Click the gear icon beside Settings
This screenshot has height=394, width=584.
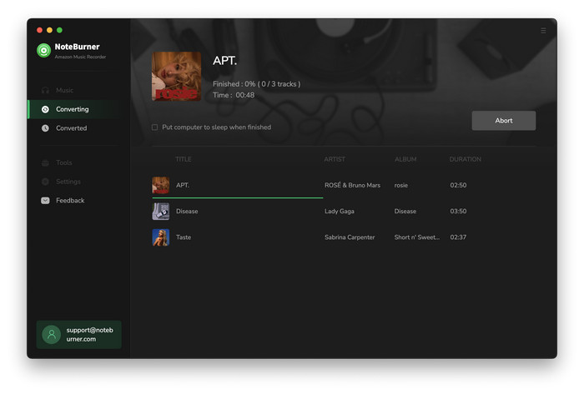click(45, 182)
